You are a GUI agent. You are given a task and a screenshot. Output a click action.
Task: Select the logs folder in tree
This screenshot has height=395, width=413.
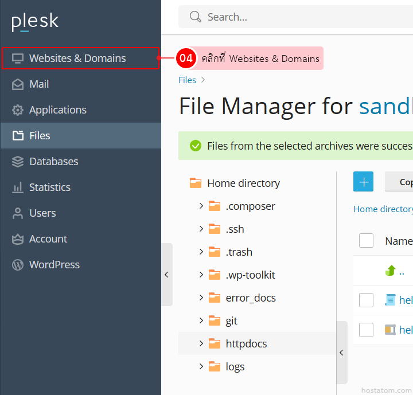point(235,366)
